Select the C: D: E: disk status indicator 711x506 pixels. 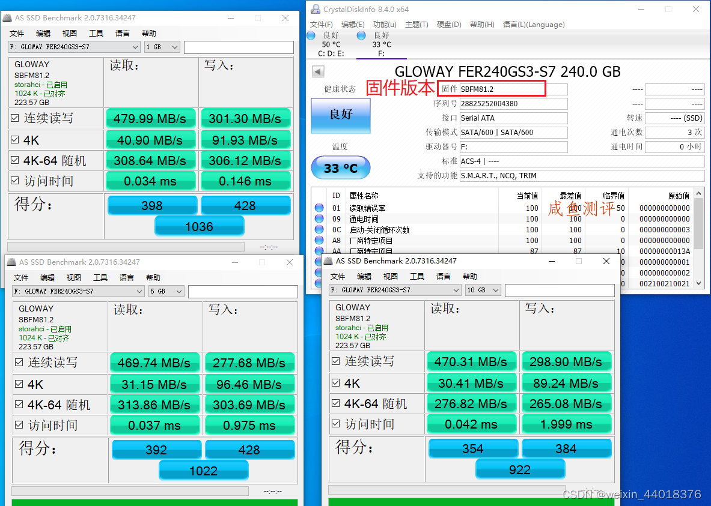[x=311, y=35]
